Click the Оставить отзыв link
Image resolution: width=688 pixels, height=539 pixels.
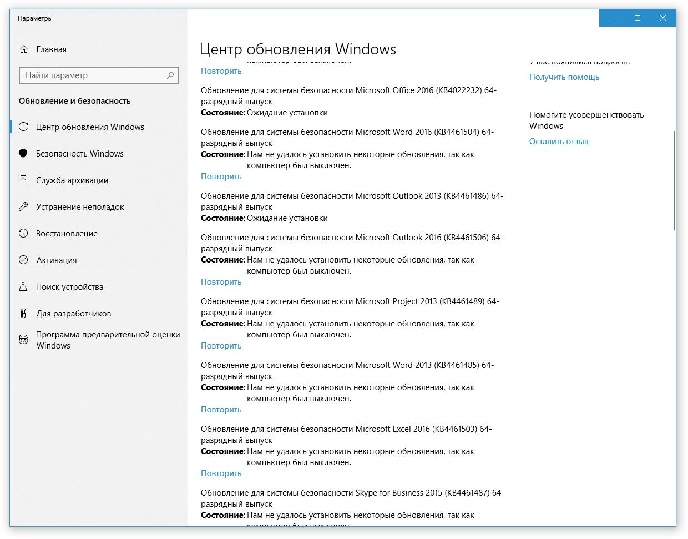tap(559, 142)
